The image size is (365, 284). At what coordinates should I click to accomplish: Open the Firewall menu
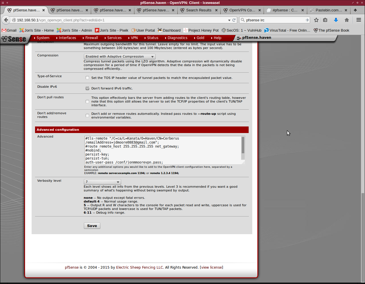click(90, 38)
